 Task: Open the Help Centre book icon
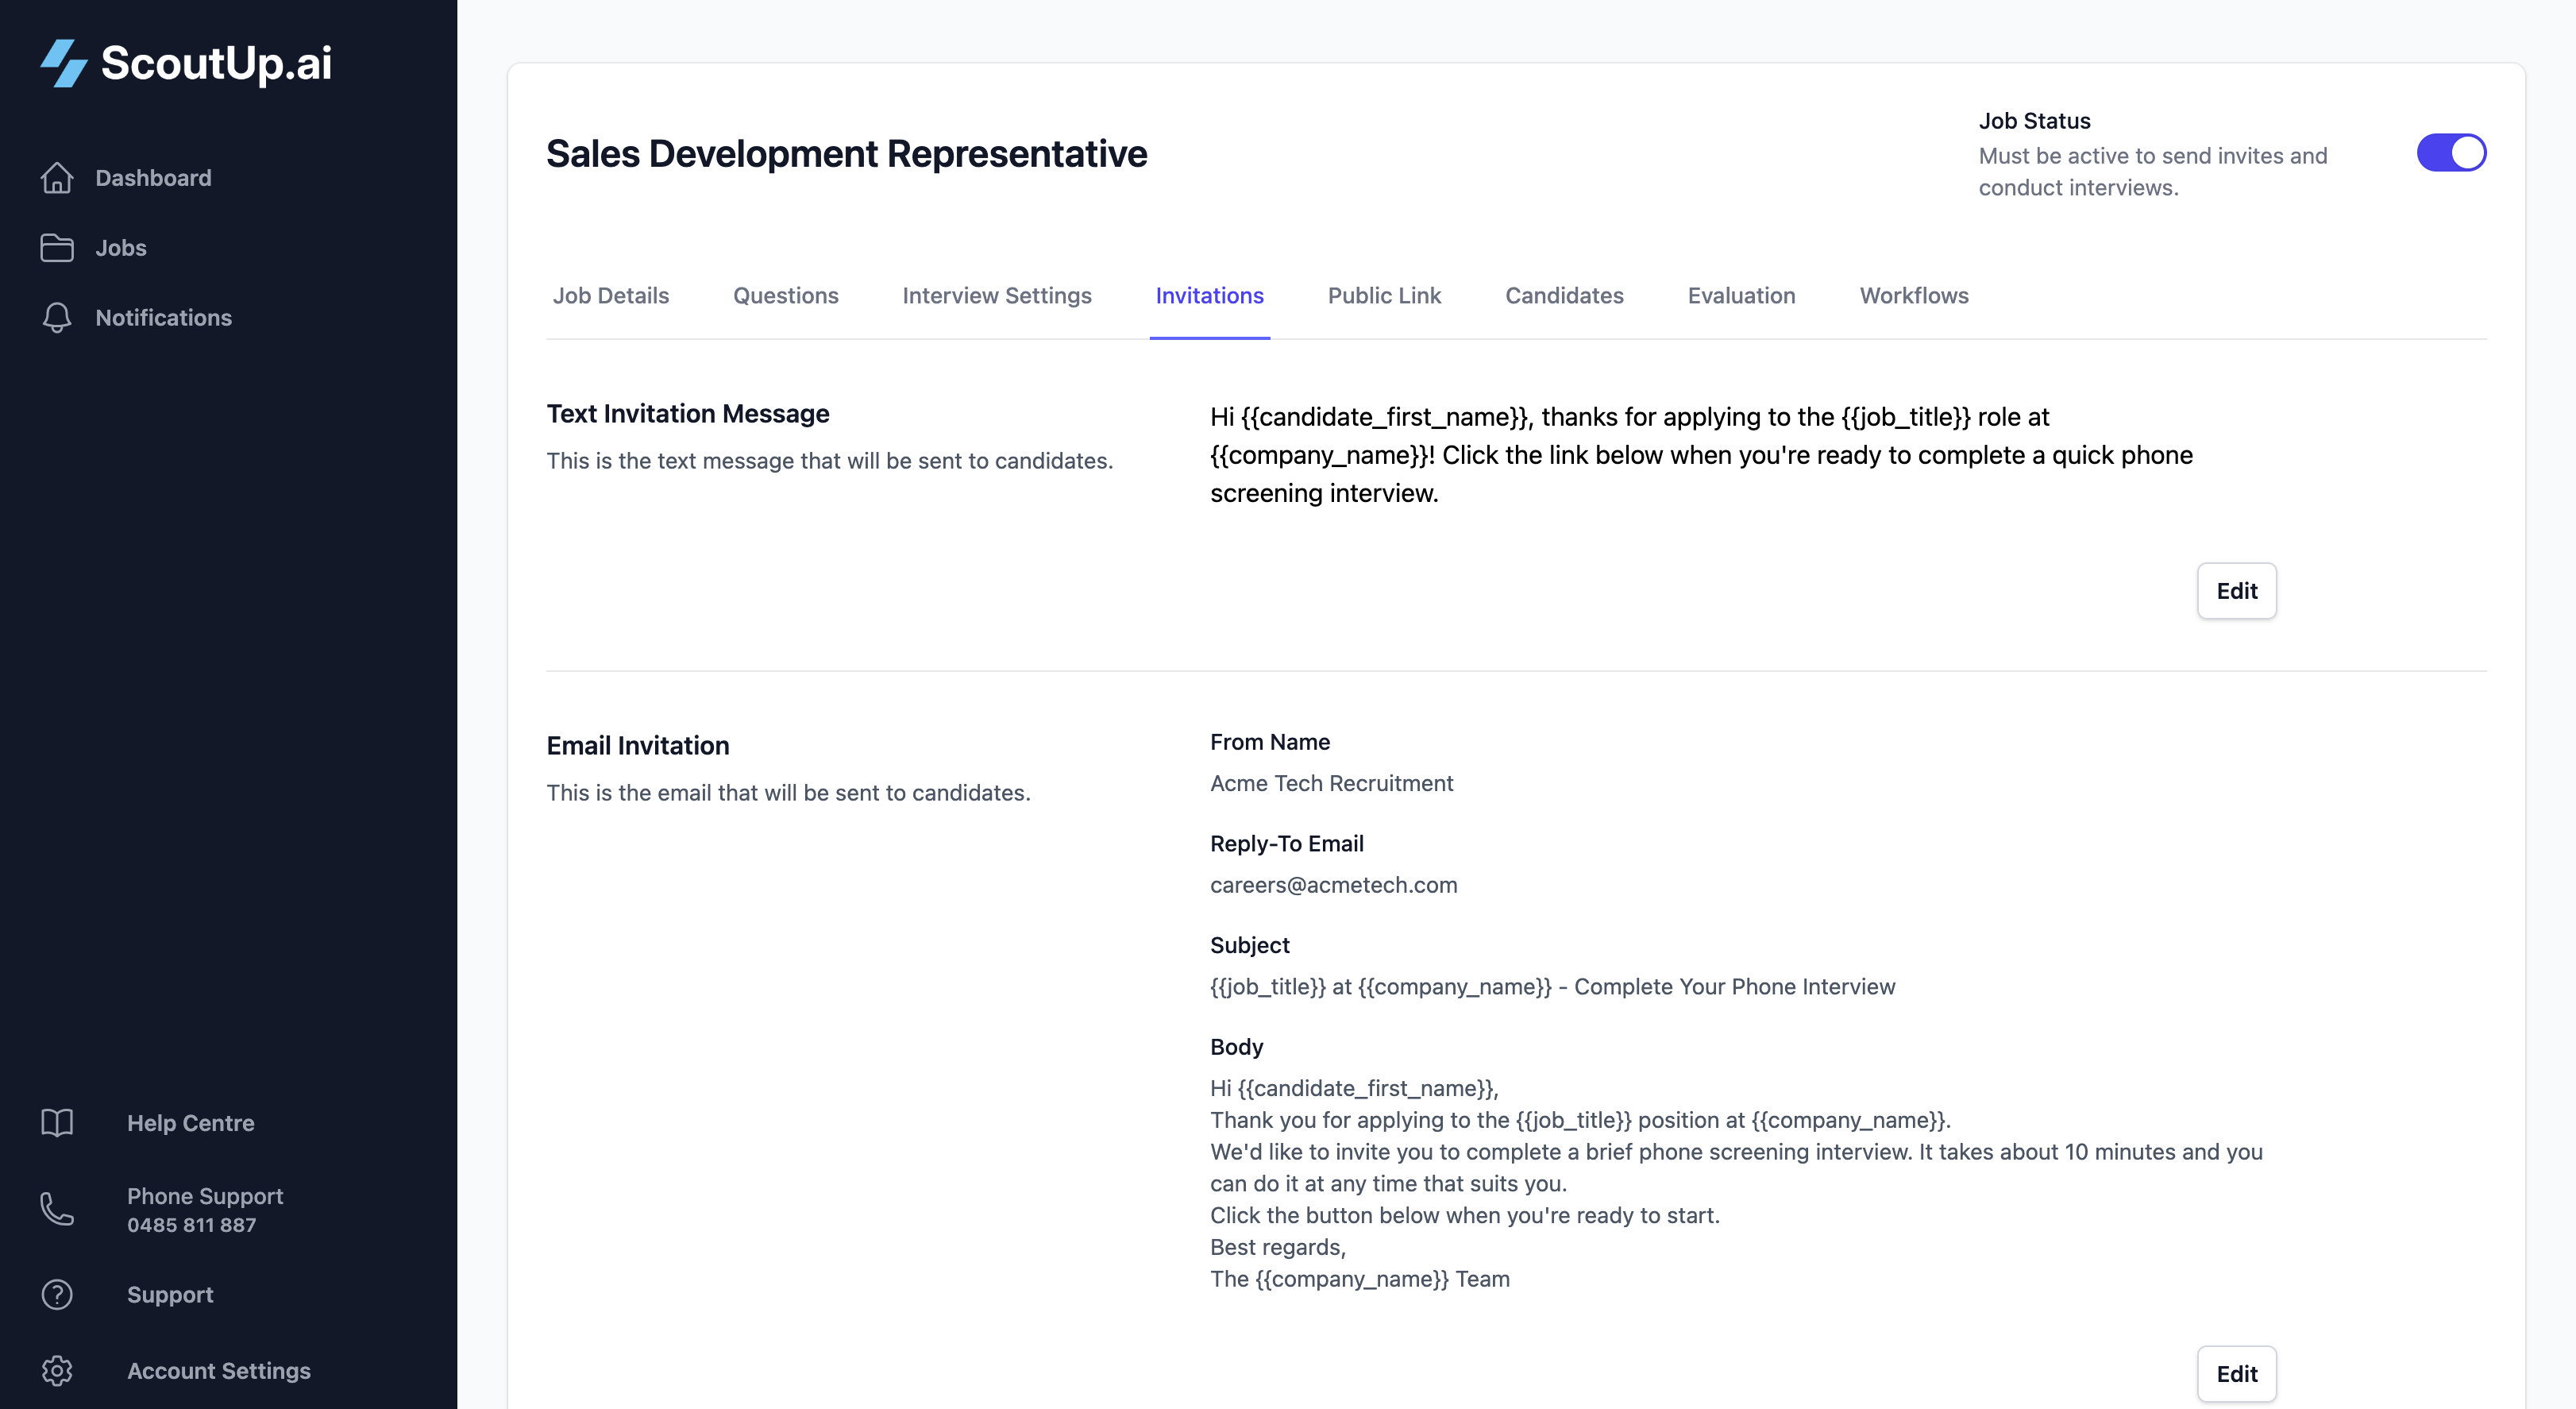(x=57, y=1122)
